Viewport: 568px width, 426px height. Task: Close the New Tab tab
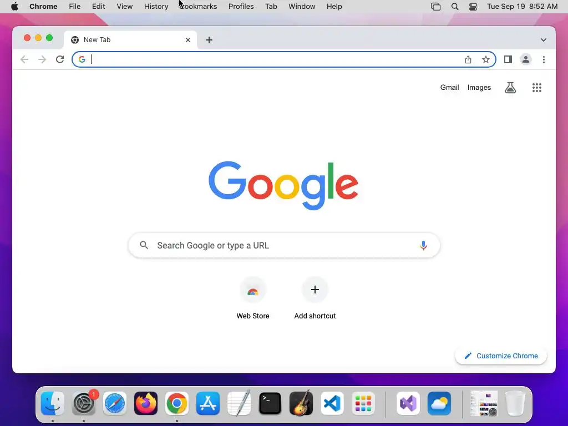[x=188, y=40]
